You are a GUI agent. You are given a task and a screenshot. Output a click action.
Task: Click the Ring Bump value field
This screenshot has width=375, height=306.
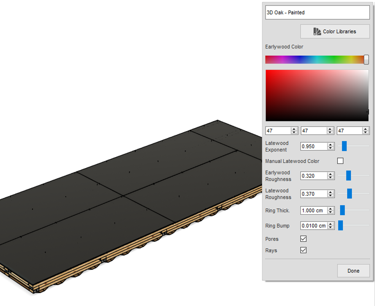click(x=314, y=226)
